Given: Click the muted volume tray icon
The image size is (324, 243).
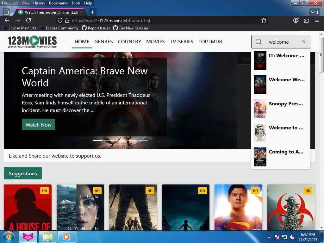Looking at the screenshot, I should pyautogui.click(x=292, y=237).
